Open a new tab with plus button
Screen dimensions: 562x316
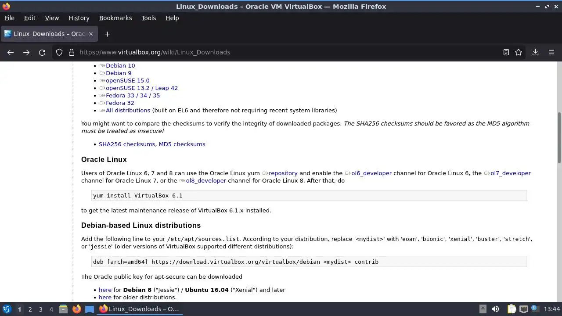tap(107, 34)
